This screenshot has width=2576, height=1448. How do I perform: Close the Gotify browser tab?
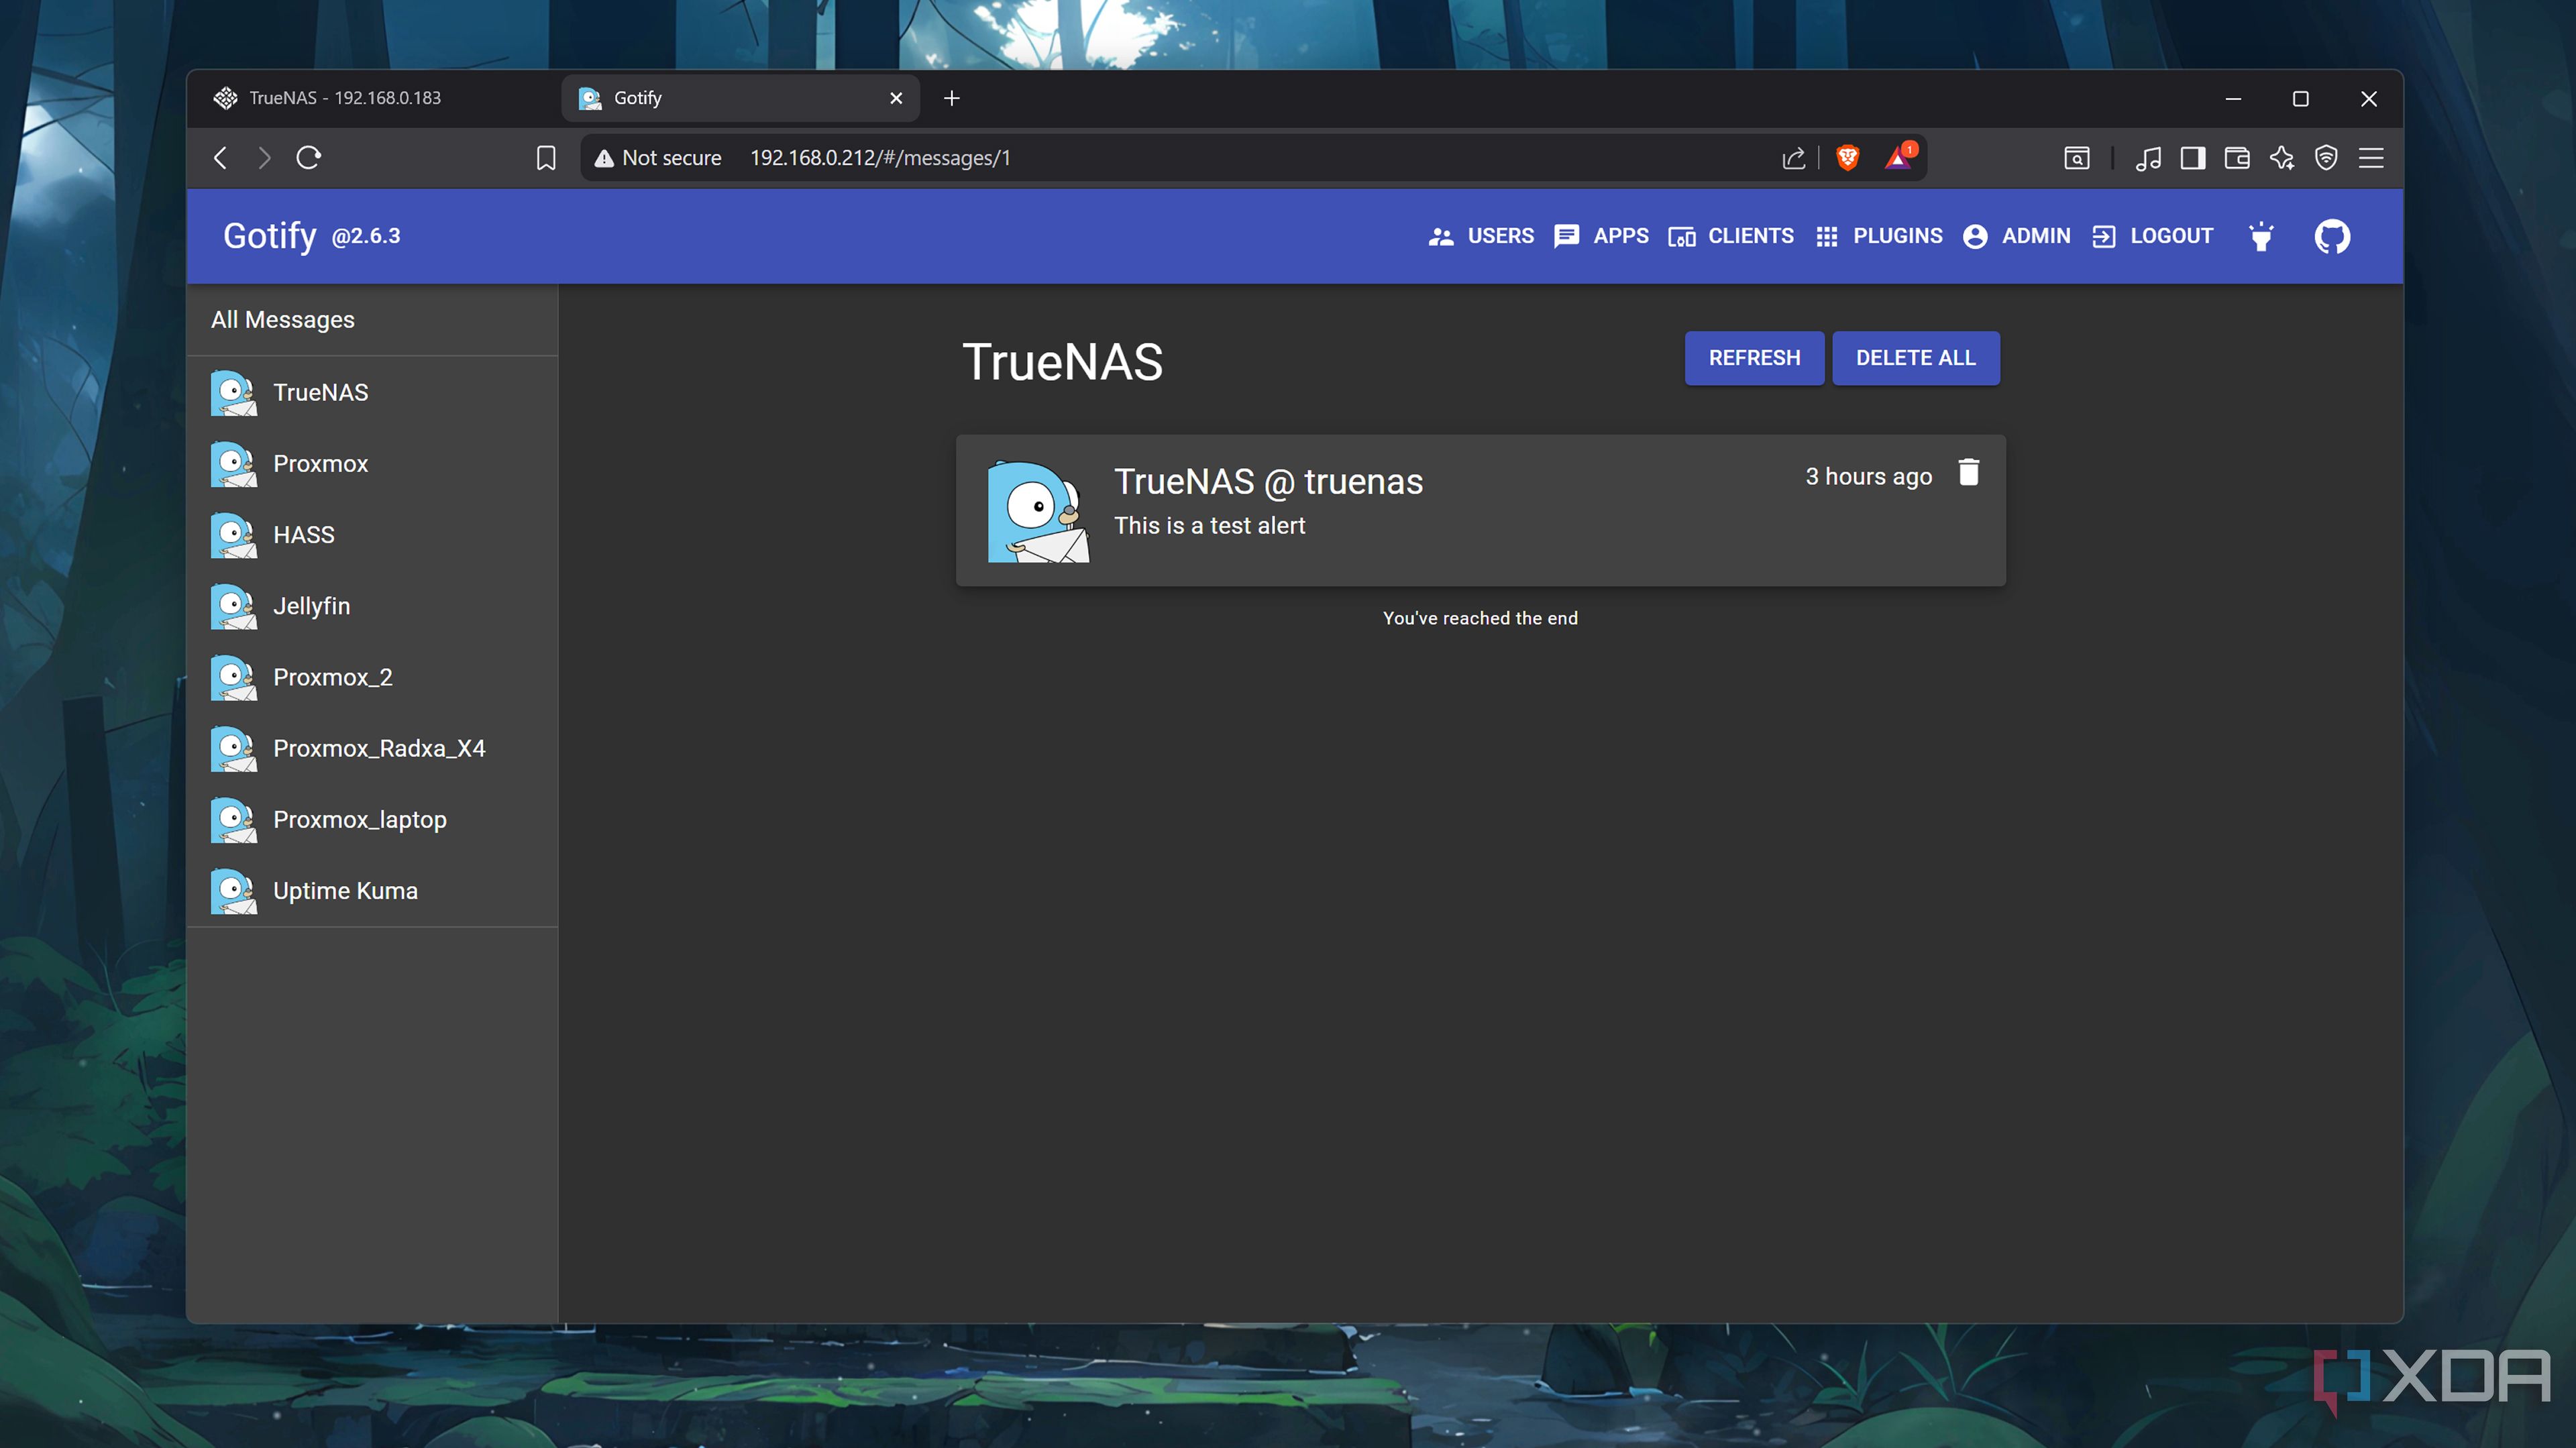pyautogui.click(x=896, y=98)
